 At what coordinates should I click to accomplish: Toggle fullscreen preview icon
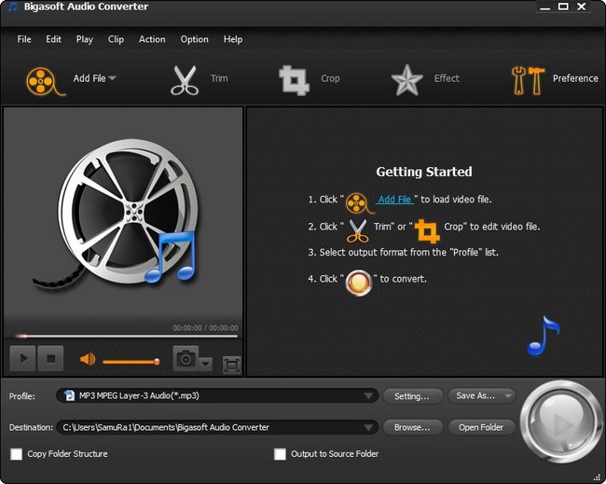click(232, 365)
